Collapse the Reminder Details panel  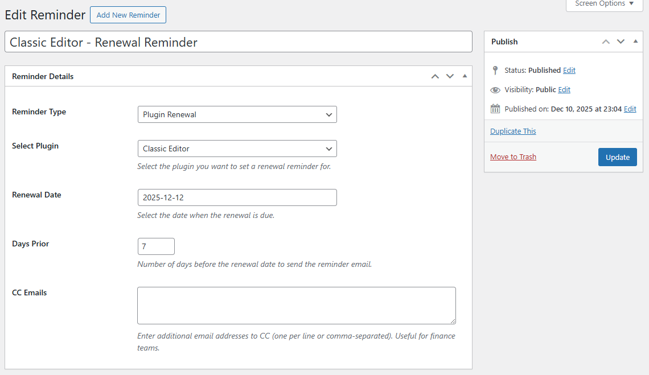coord(465,76)
